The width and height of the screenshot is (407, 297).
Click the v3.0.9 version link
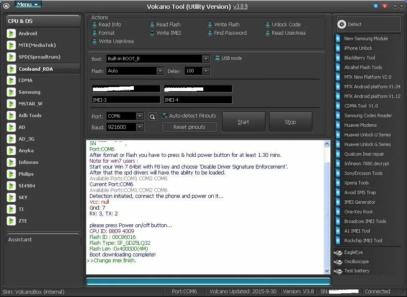(241, 7)
